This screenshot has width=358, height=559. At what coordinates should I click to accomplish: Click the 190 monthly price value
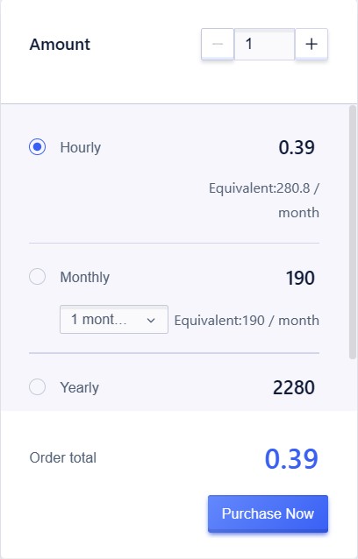[300, 278]
